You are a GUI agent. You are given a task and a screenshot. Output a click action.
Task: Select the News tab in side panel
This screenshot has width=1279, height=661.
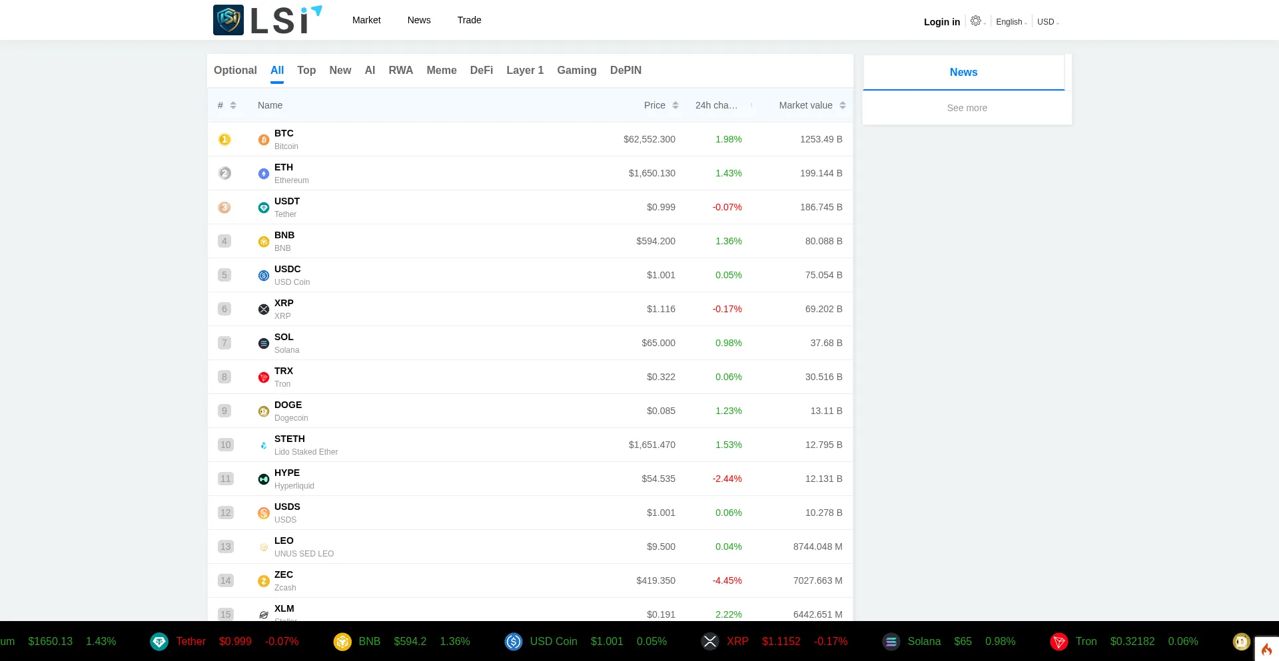963,73
